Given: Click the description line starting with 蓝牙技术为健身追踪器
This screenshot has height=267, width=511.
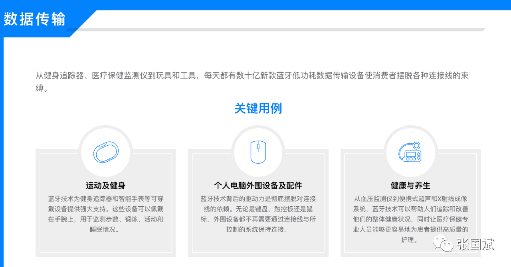Looking at the screenshot, I should [x=106, y=198].
